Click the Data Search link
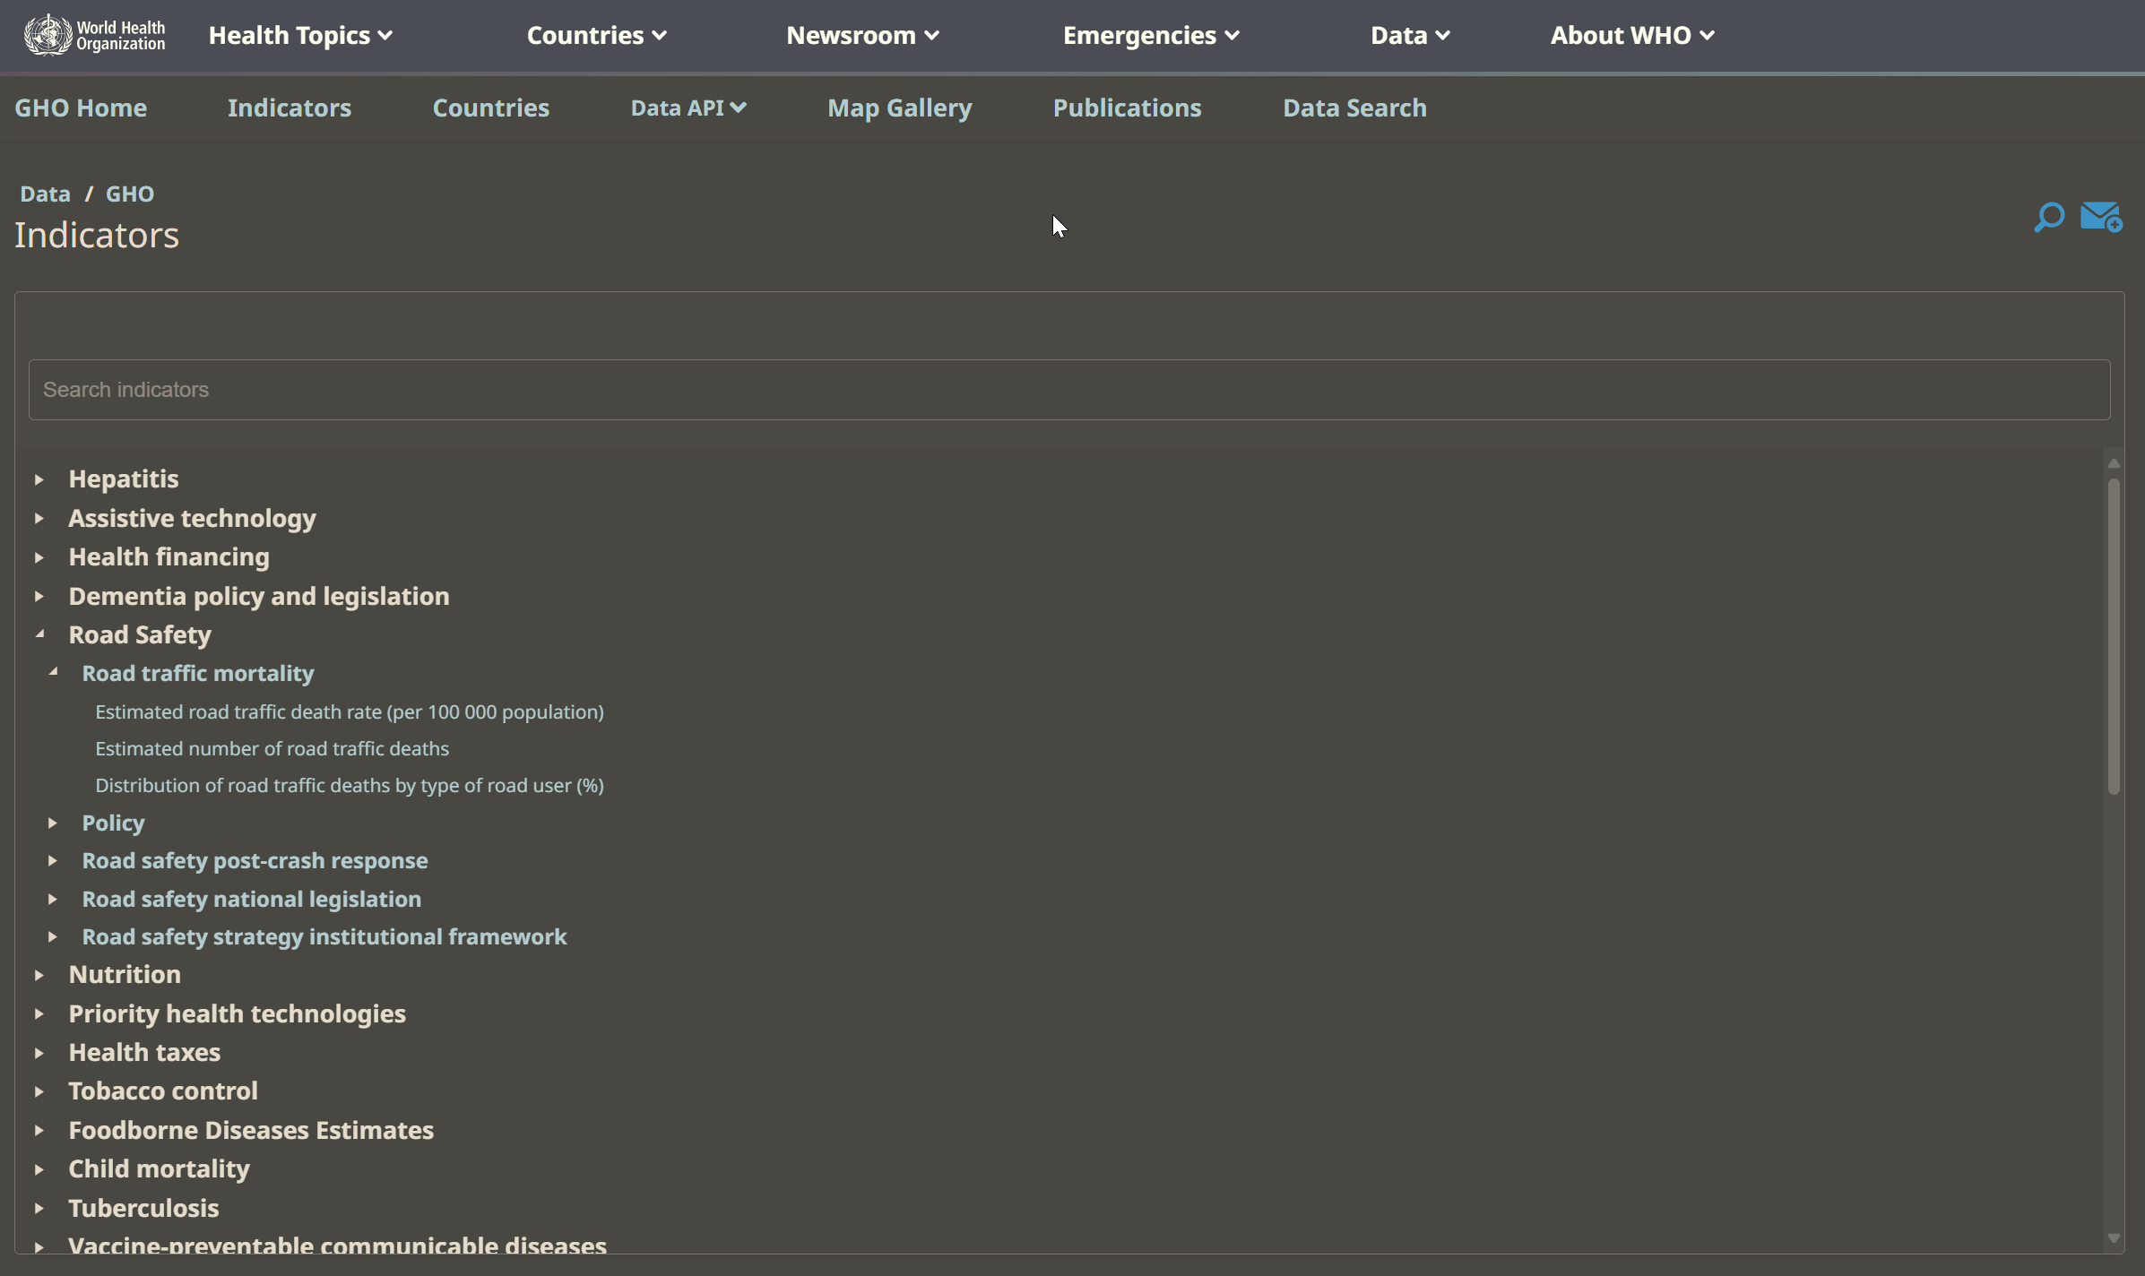2145x1276 pixels. 1354,108
